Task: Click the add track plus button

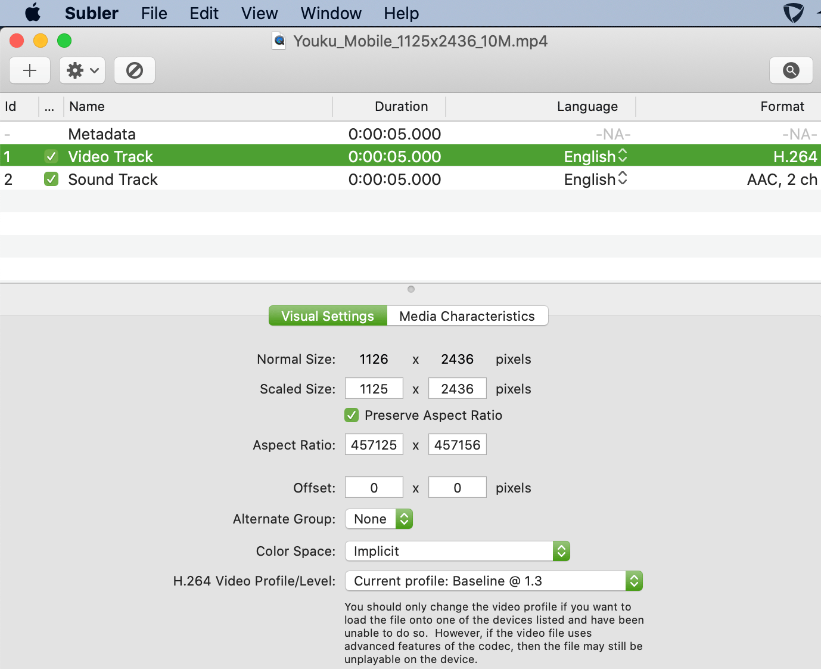Action: click(x=30, y=71)
